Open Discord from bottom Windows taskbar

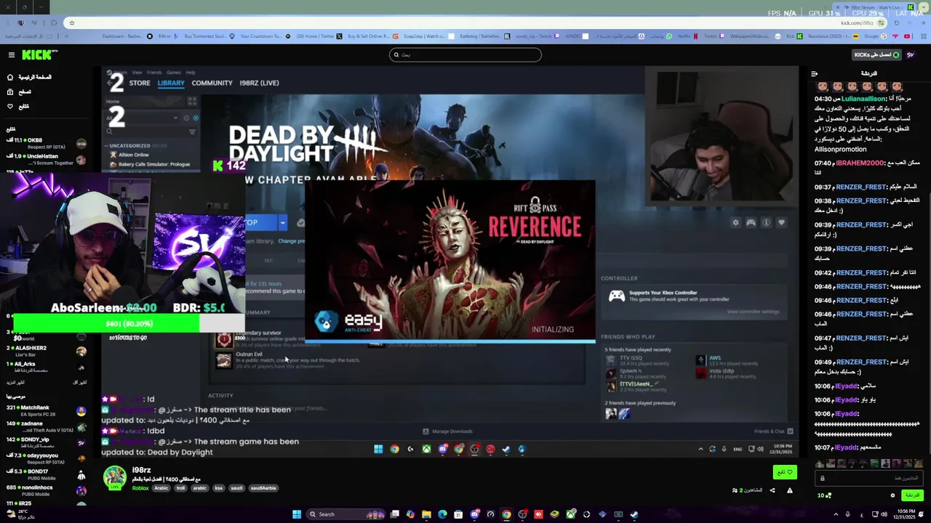tap(474, 514)
